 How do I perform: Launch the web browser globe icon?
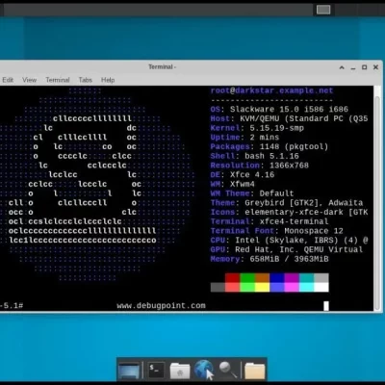(x=204, y=370)
